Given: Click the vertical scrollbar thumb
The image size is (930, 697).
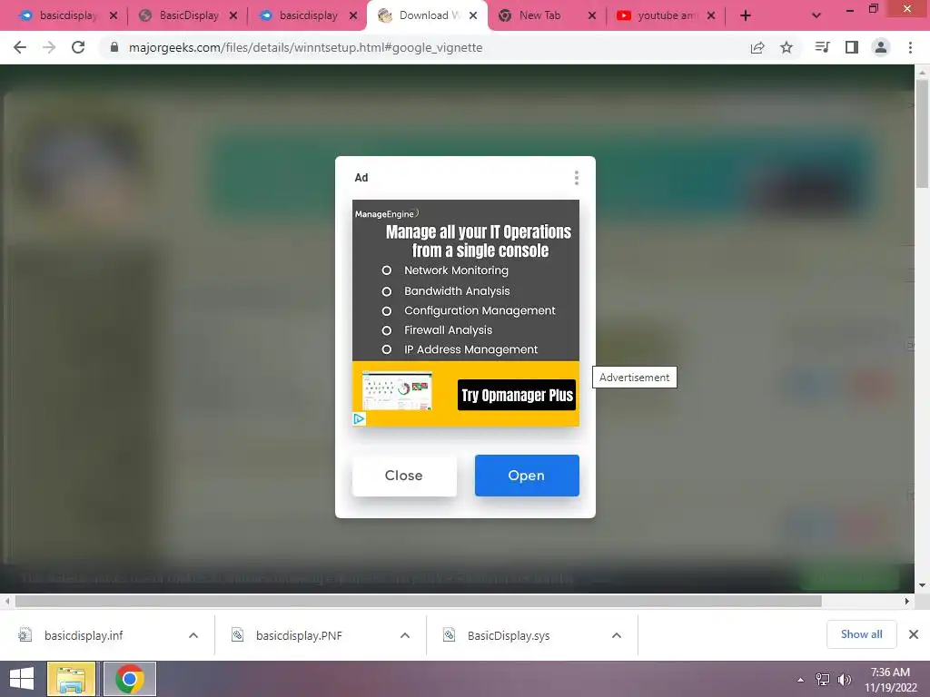Looking at the screenshot, I should [922, 133].
